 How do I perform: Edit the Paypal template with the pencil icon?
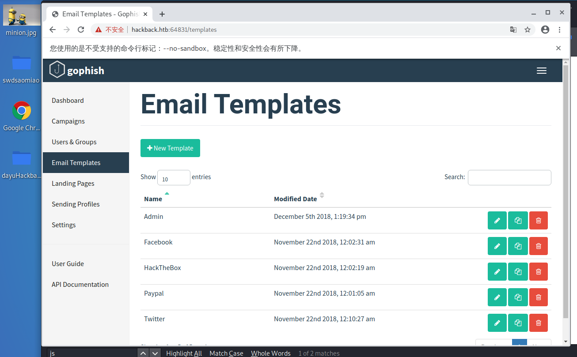[497, 297]
